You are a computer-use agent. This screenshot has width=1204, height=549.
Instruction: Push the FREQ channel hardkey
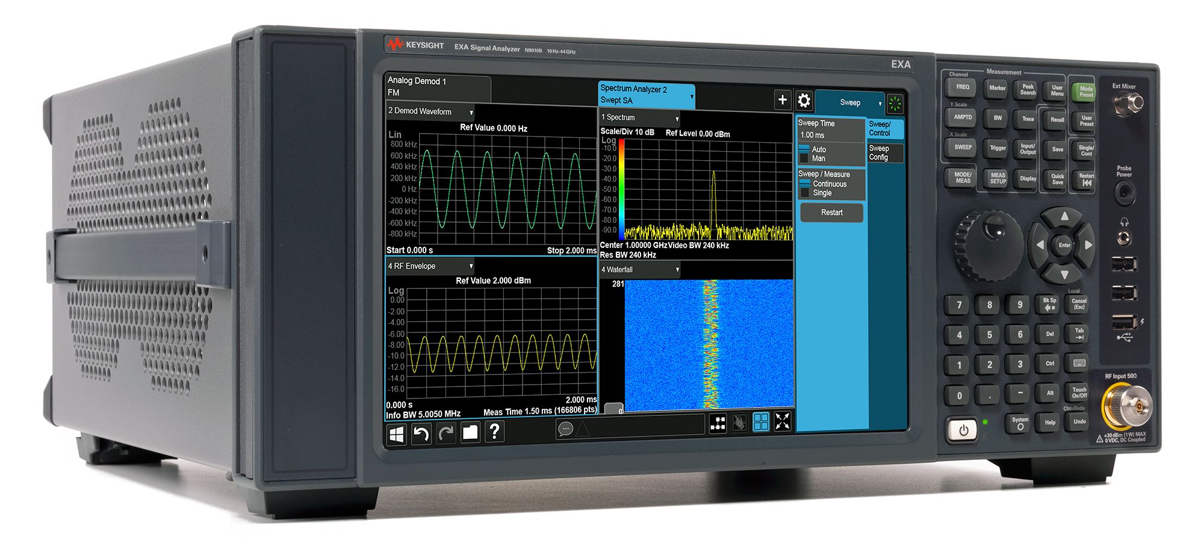(x=962, y=87)
